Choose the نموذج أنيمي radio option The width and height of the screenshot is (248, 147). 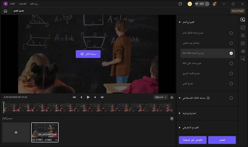(231, 83)
